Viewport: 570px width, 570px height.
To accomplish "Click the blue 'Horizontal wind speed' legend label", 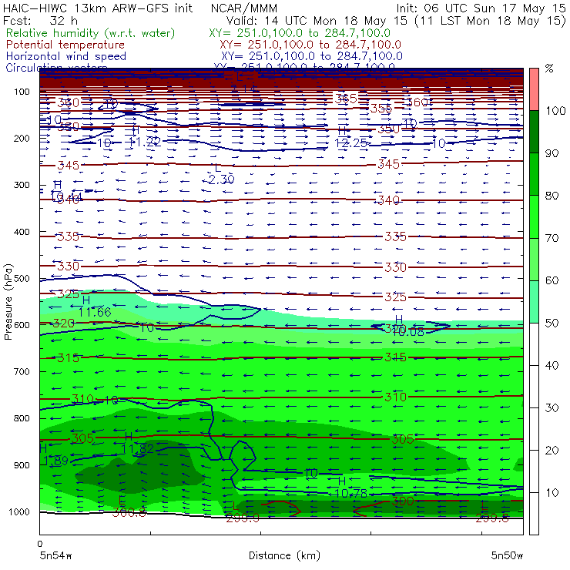I will click(66, 56).
